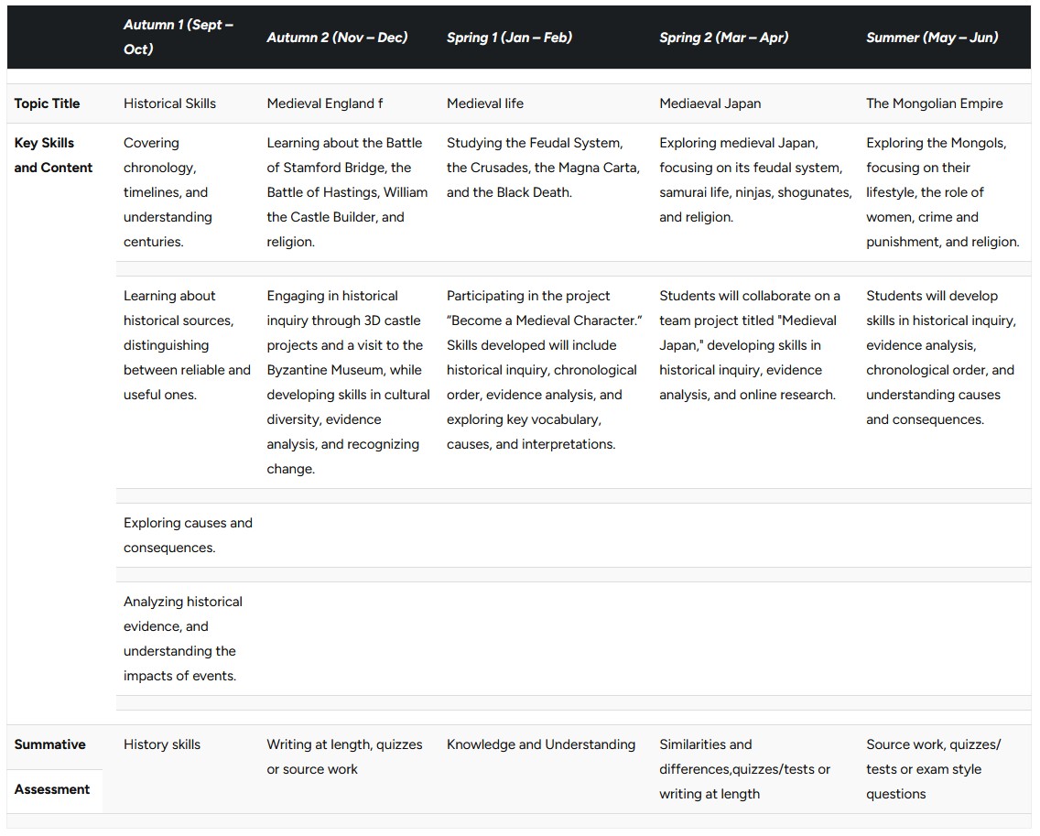This screenshot has width=1040, height=836.
Task: Click the Become a Medieval Character paragraph
Action: pos(545,370)
